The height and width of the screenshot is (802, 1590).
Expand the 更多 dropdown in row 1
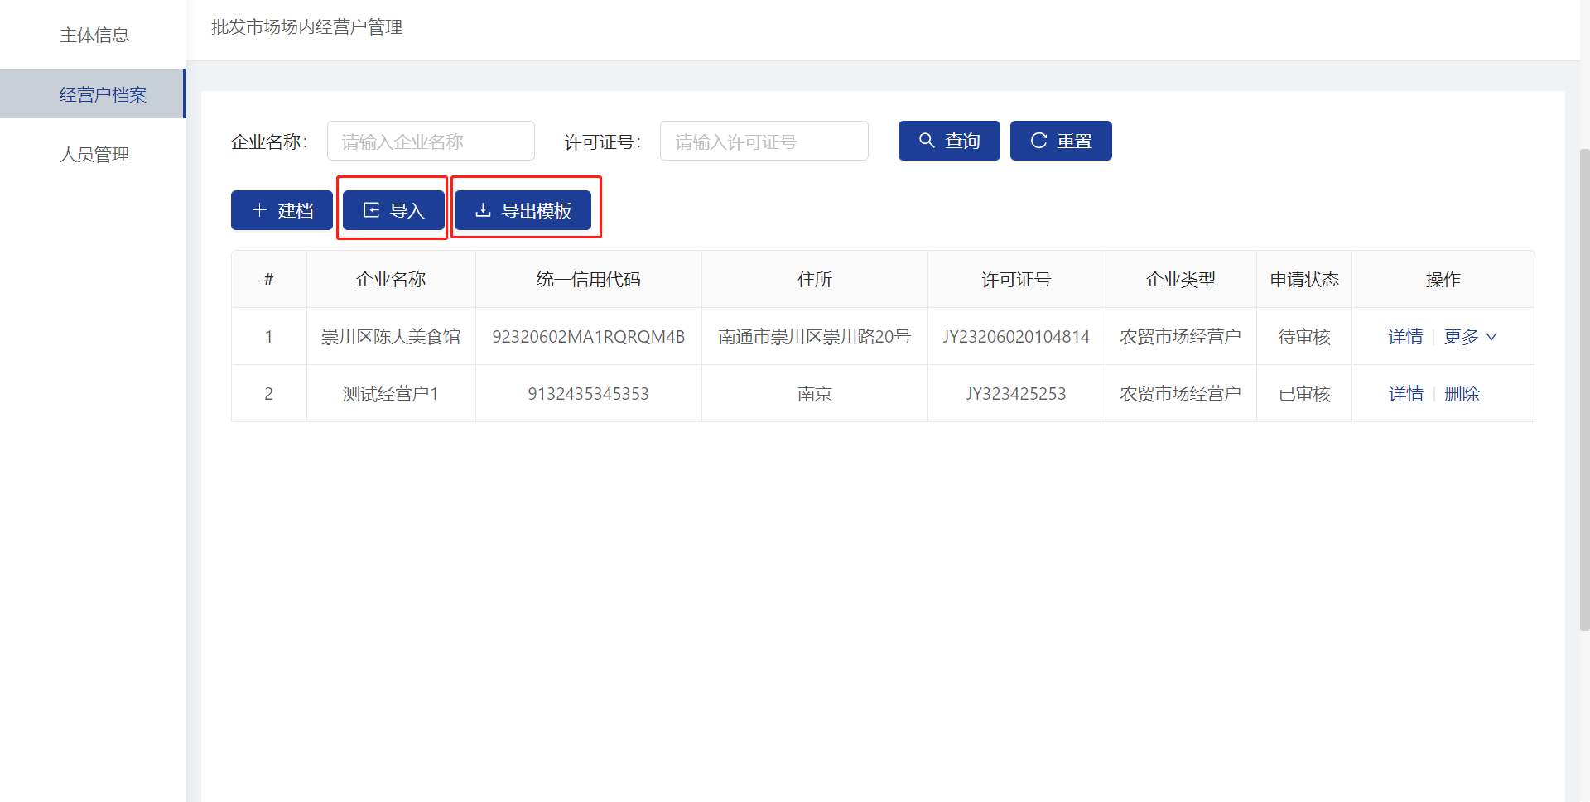1470,337
